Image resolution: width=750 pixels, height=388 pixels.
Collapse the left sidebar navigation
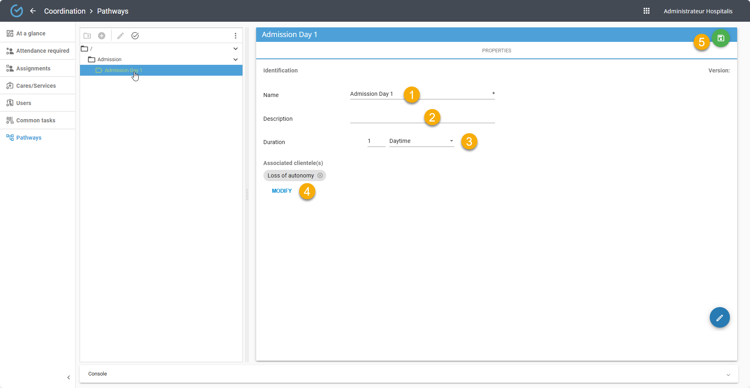pos(68,378)
